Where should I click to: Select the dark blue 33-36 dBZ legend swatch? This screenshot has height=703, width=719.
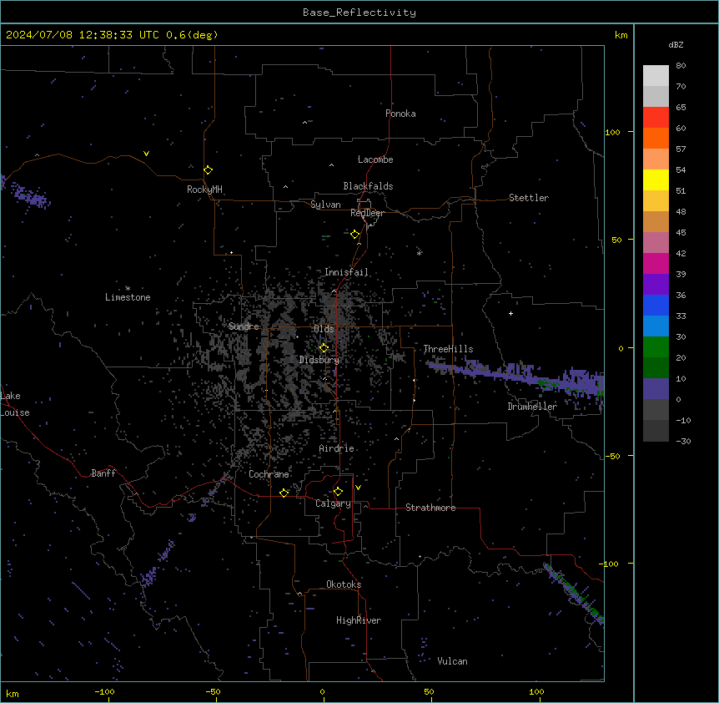tap(656, 305)
